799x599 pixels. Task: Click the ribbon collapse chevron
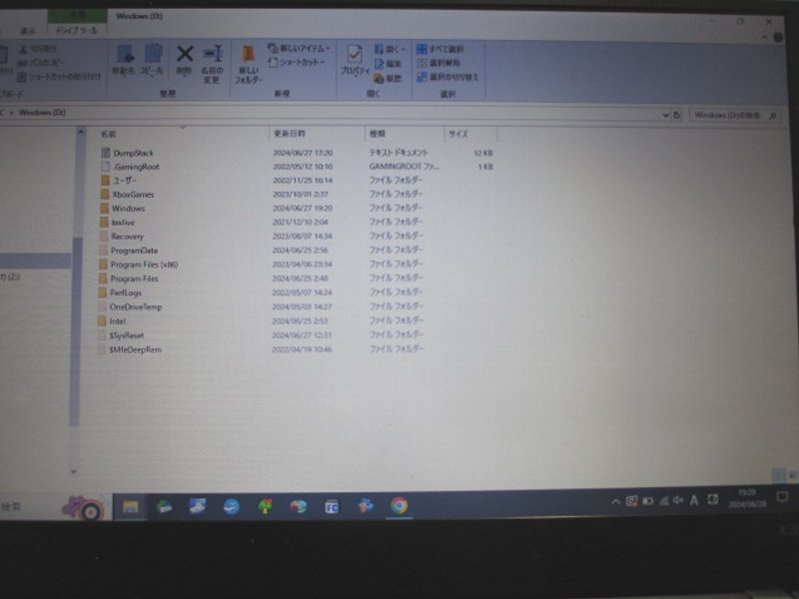click(764, 37)
